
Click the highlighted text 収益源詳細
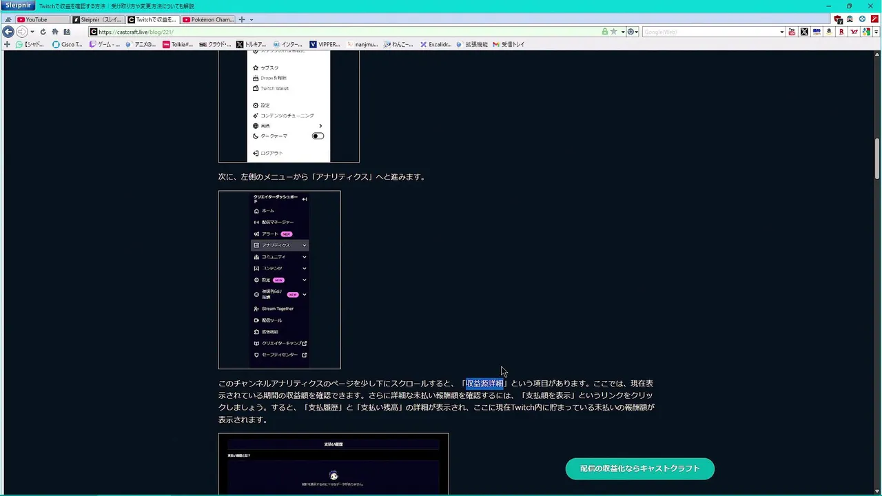point(484,384)
